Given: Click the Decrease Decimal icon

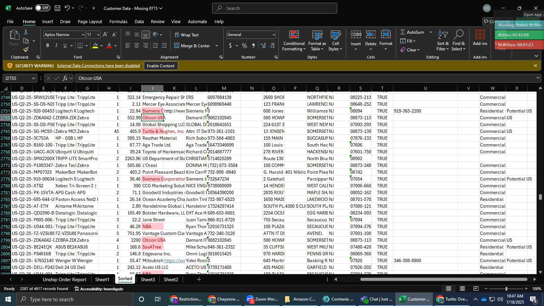Looking at the screenshot, I should point(272,46).
